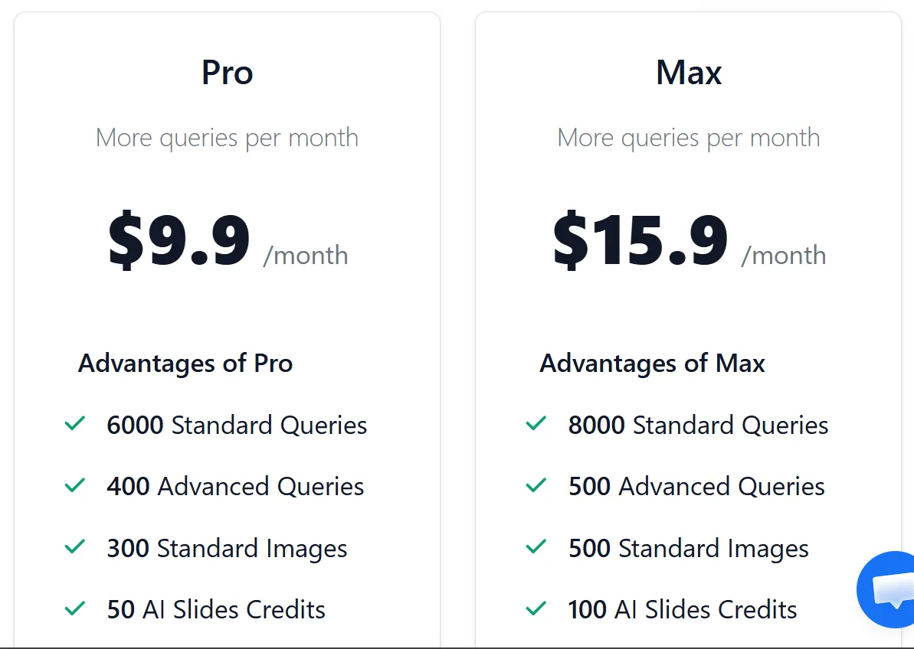Screen dimensions: 914x649
Task: Click the $15.9 monthly price
Action: [640, 241]
